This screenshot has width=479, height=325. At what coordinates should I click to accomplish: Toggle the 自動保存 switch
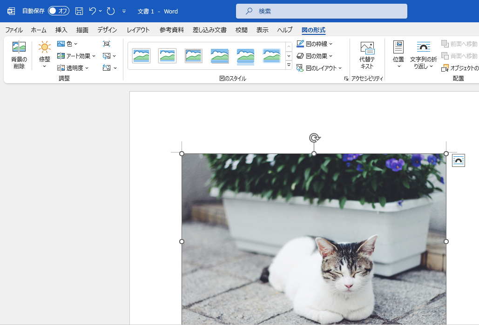pyautogui.click(x=59, y=11)
